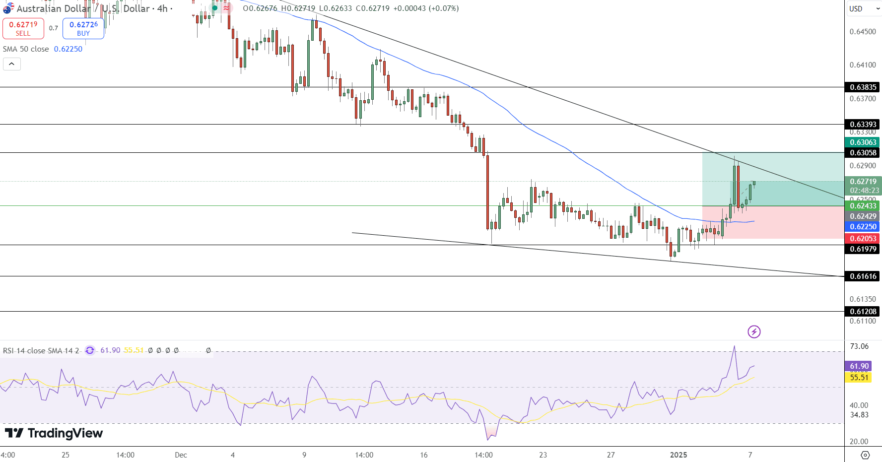Click the green 0.62433 entry price label
Image resolution: width=882 pixels, height=462 pixels.
click(x=863, y=206)
